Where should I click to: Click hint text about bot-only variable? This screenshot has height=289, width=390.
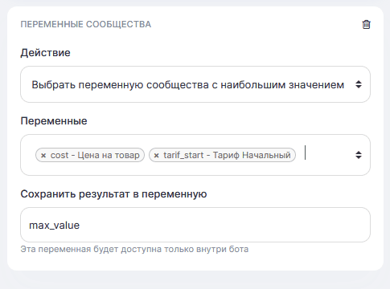point(134,249)
